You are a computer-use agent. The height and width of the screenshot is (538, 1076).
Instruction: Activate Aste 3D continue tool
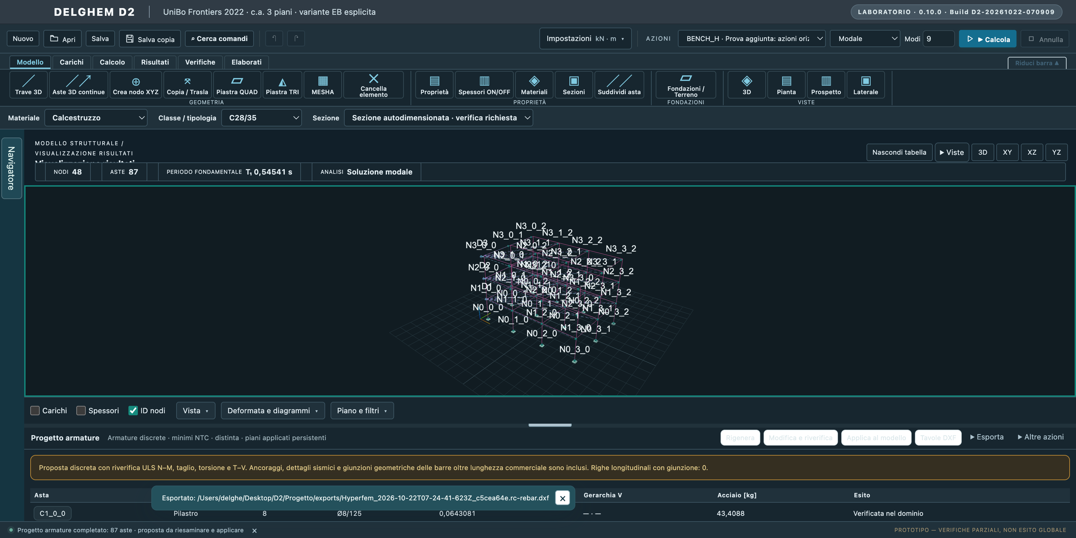79,85
